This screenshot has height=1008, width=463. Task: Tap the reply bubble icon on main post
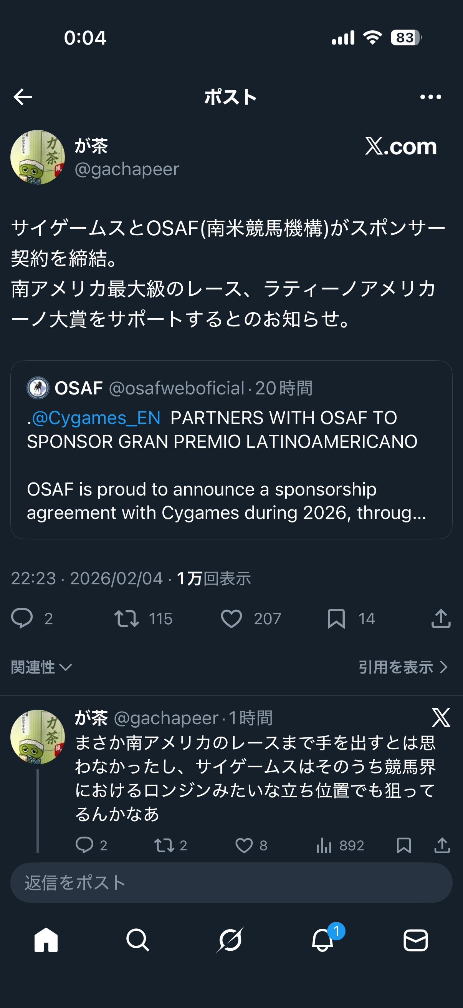point(22,619)
